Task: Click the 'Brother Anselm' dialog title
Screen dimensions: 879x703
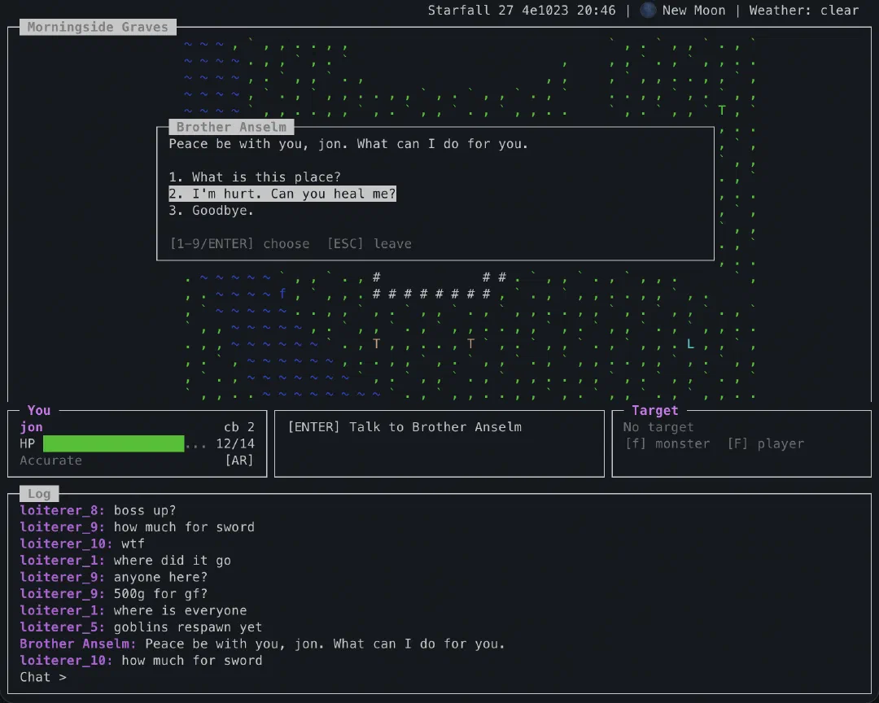Action: [x=231, y=127]
